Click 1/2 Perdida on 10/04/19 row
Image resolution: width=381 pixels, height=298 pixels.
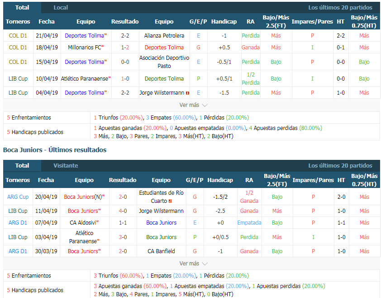[251, 78]
